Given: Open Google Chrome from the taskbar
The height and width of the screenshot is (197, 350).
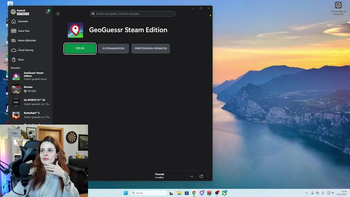Looking at the screenshot, I should pyautogui.click(x=194, y=193).
